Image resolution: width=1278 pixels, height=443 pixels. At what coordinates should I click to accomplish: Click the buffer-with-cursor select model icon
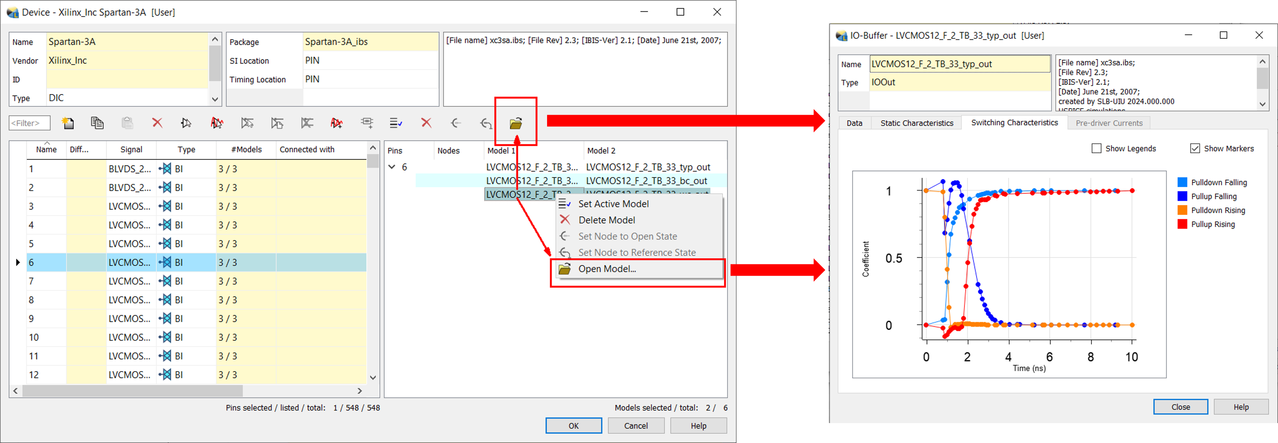point(186,123)
